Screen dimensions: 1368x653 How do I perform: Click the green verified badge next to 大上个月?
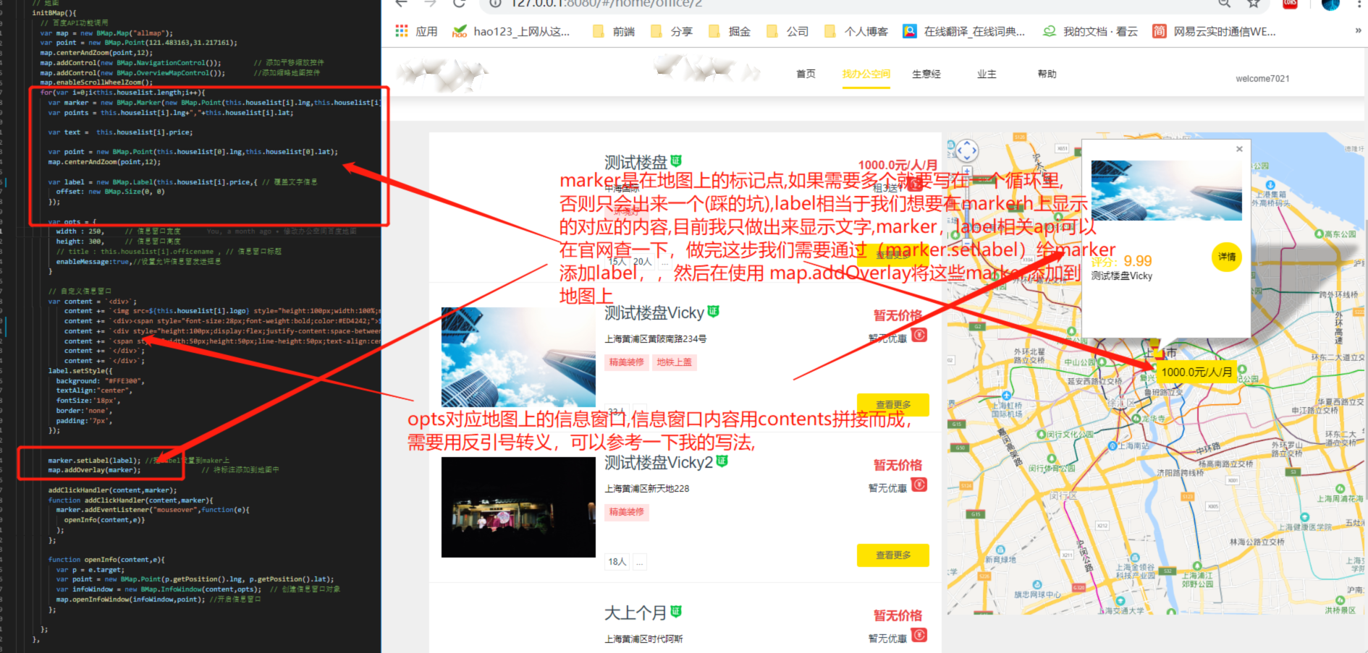[676, 612]
